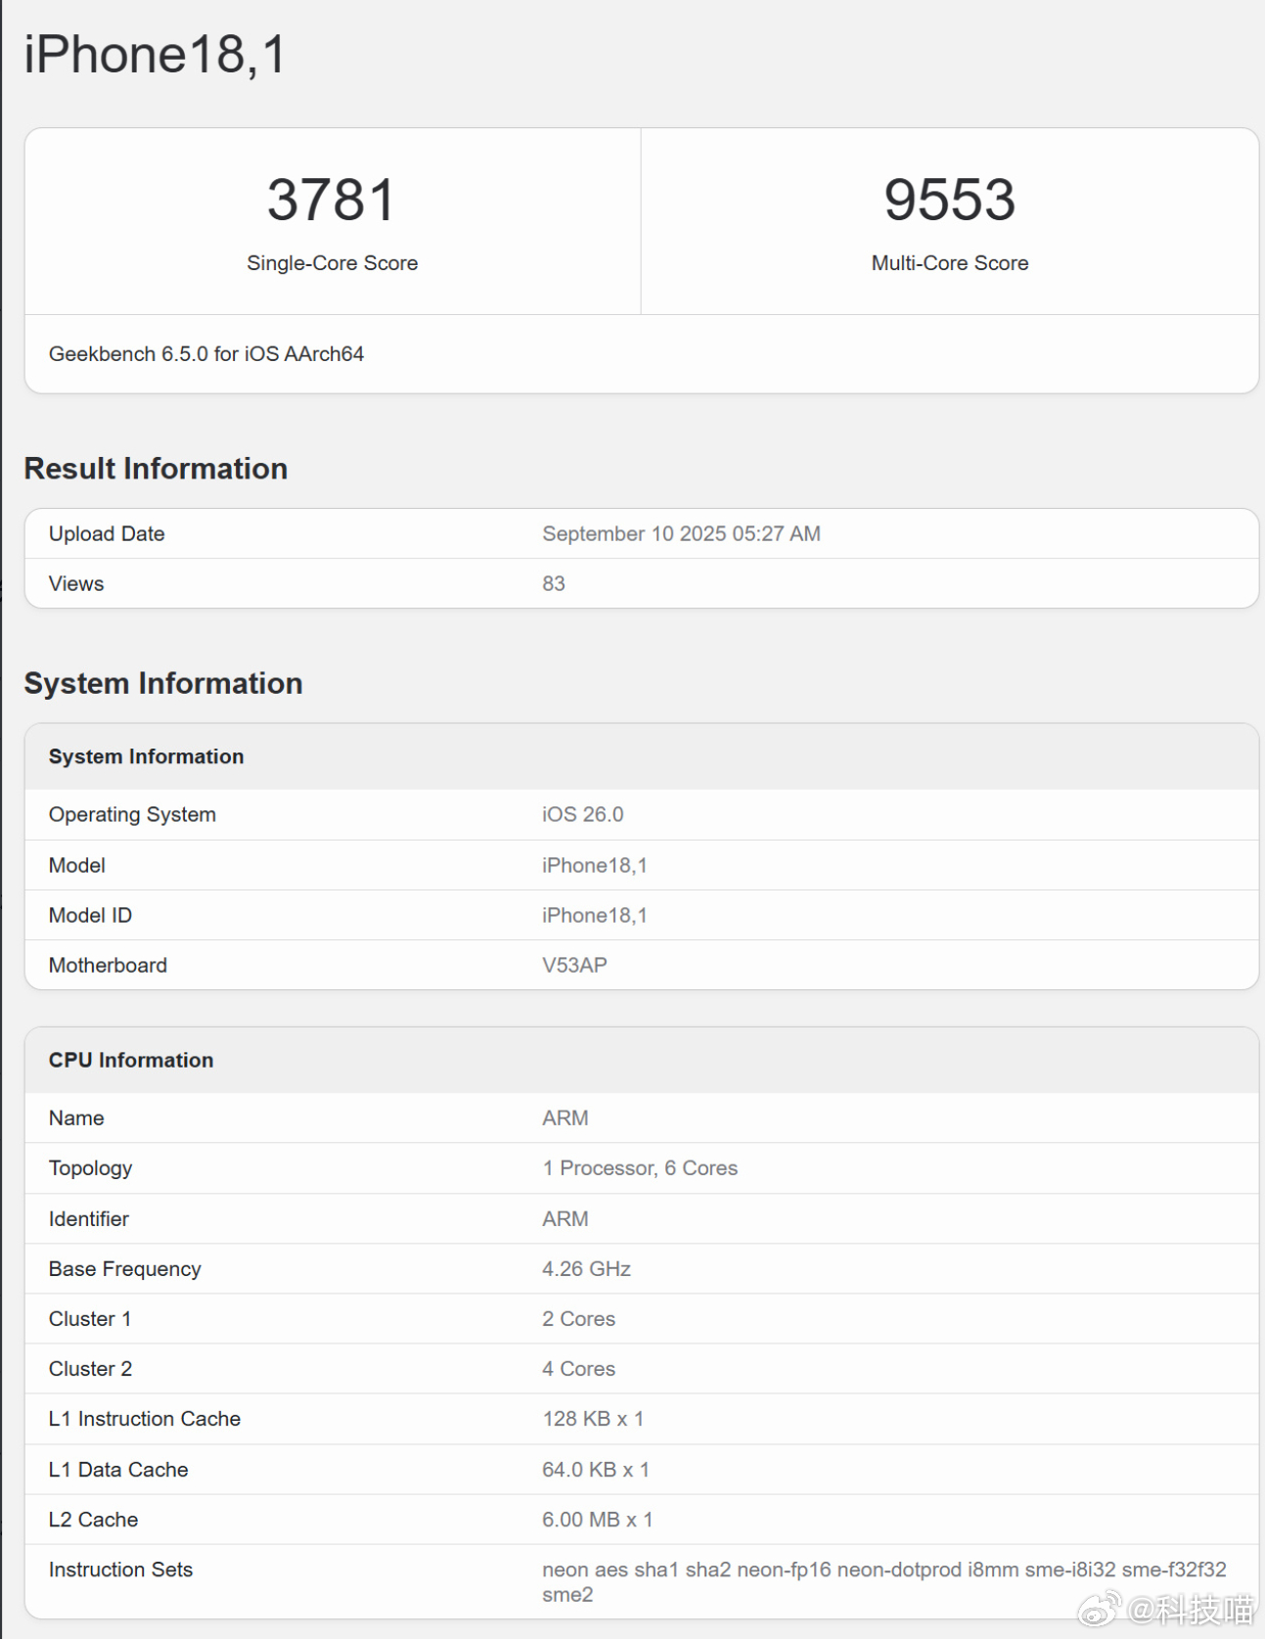The height and width of the screenshot is (1640, 1266).
Task: Click the Identifier label
Action: click(x=89, y=1219)
